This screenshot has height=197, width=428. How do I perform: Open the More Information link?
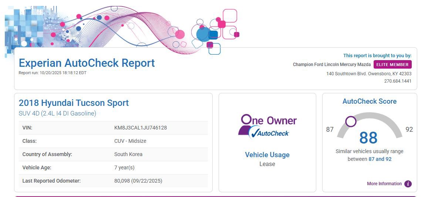click(384, 184)
